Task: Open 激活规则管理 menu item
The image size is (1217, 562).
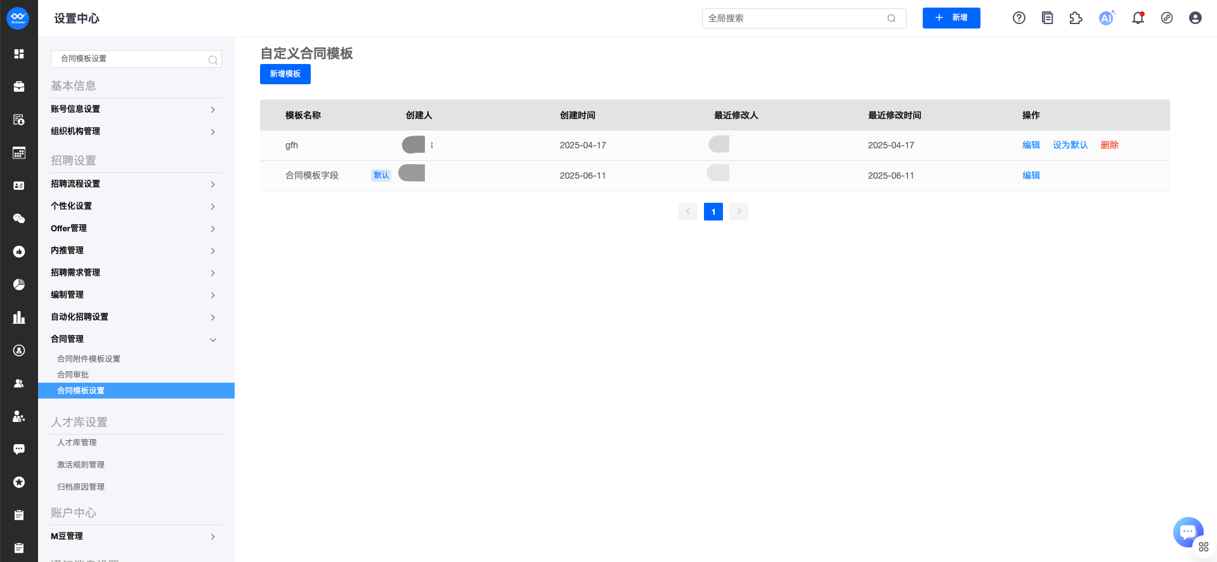Action: tap(81, 464)
